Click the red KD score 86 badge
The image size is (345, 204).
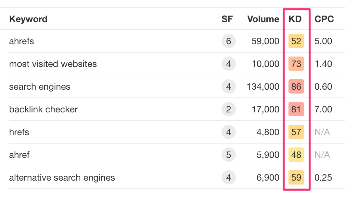click(296, 87)
